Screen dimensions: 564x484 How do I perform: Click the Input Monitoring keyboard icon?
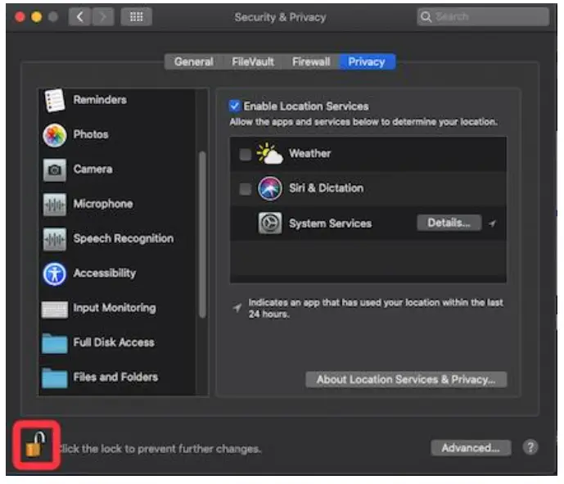coord(55,309)
